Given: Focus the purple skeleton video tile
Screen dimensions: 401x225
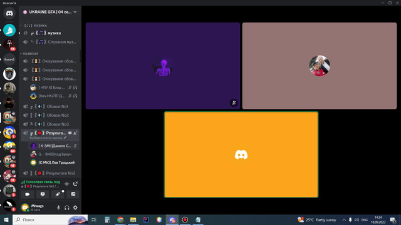Looking at the screenshot, I should (x=163, y=66).
